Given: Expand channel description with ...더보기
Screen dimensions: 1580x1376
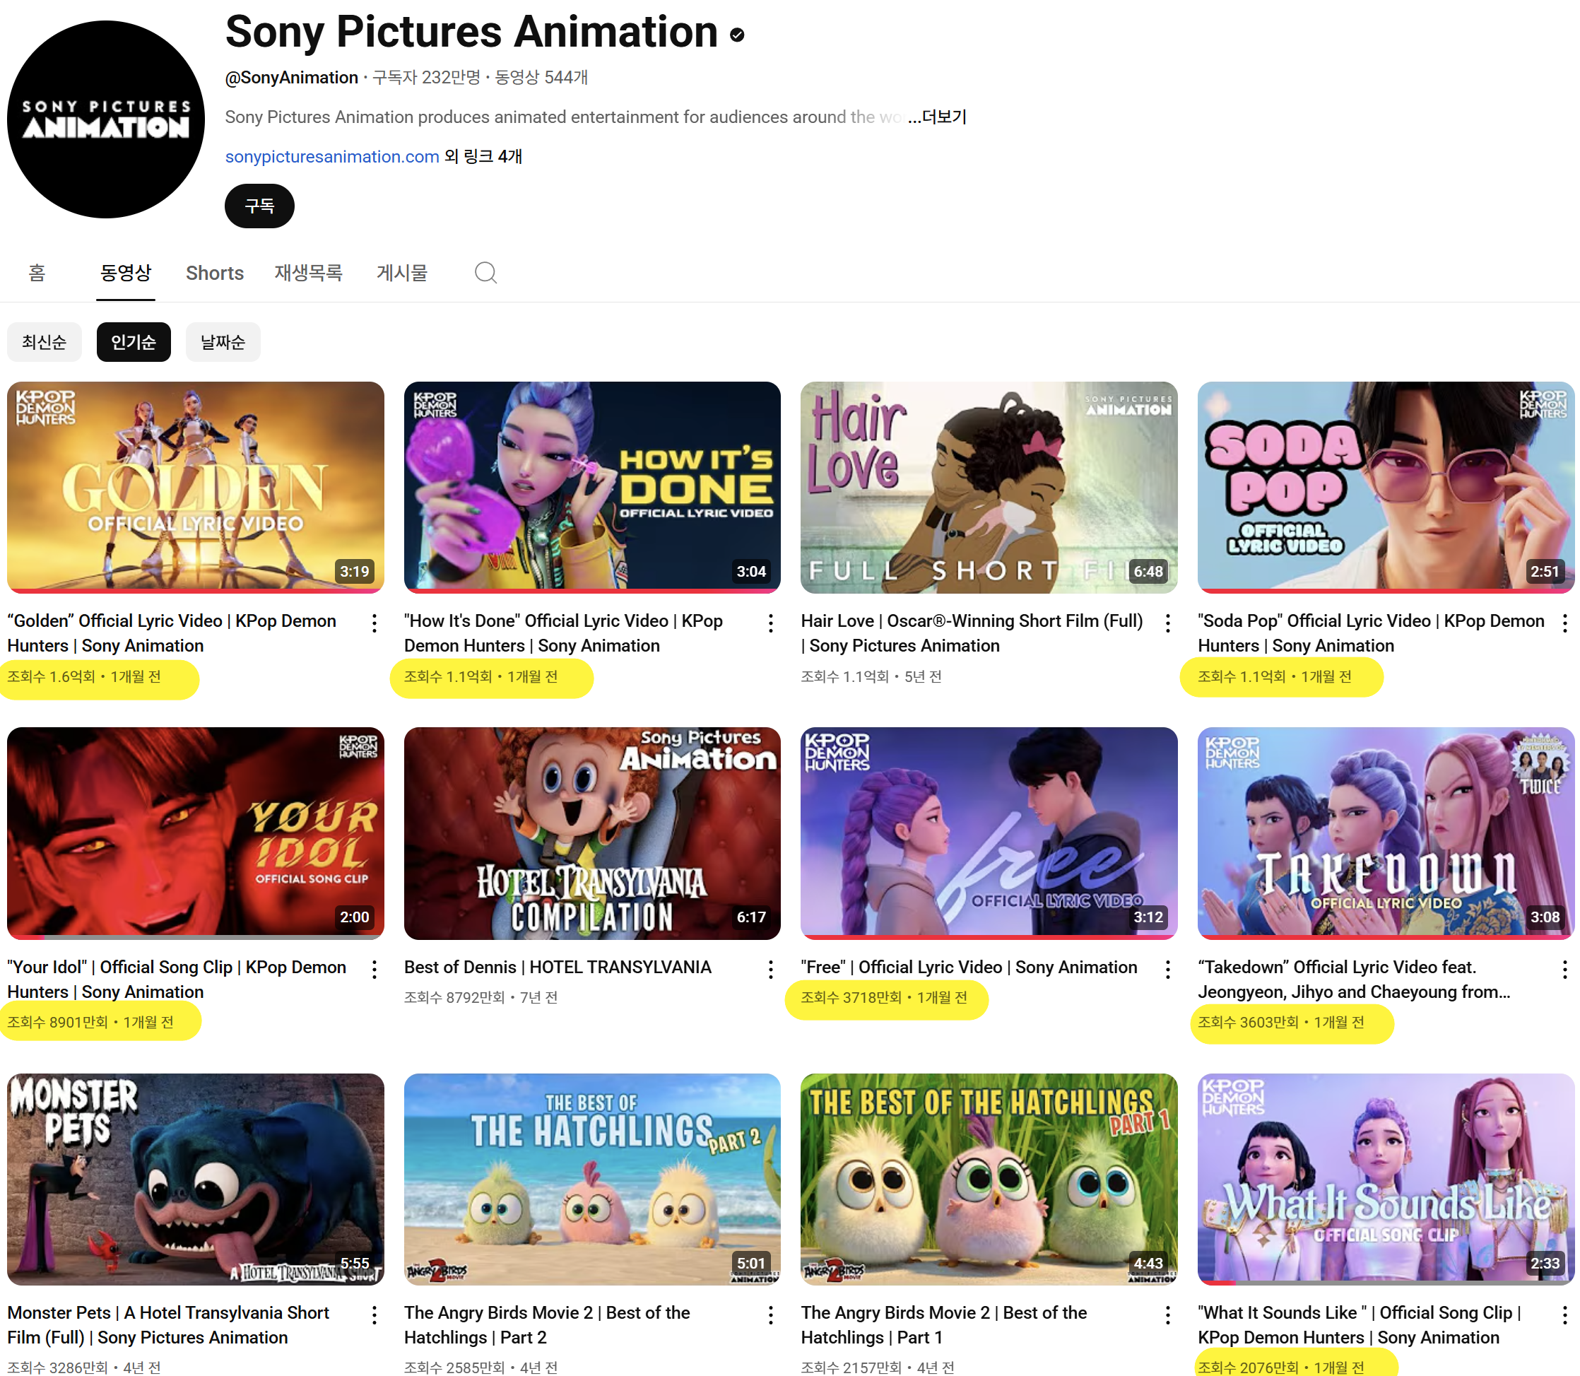Looking at the screenshot, I should click(x=937, y=117).
